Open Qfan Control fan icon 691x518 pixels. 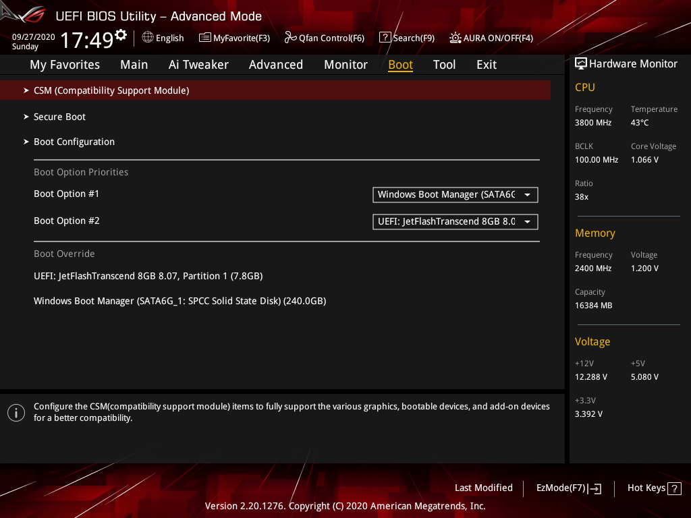(290, 38)
